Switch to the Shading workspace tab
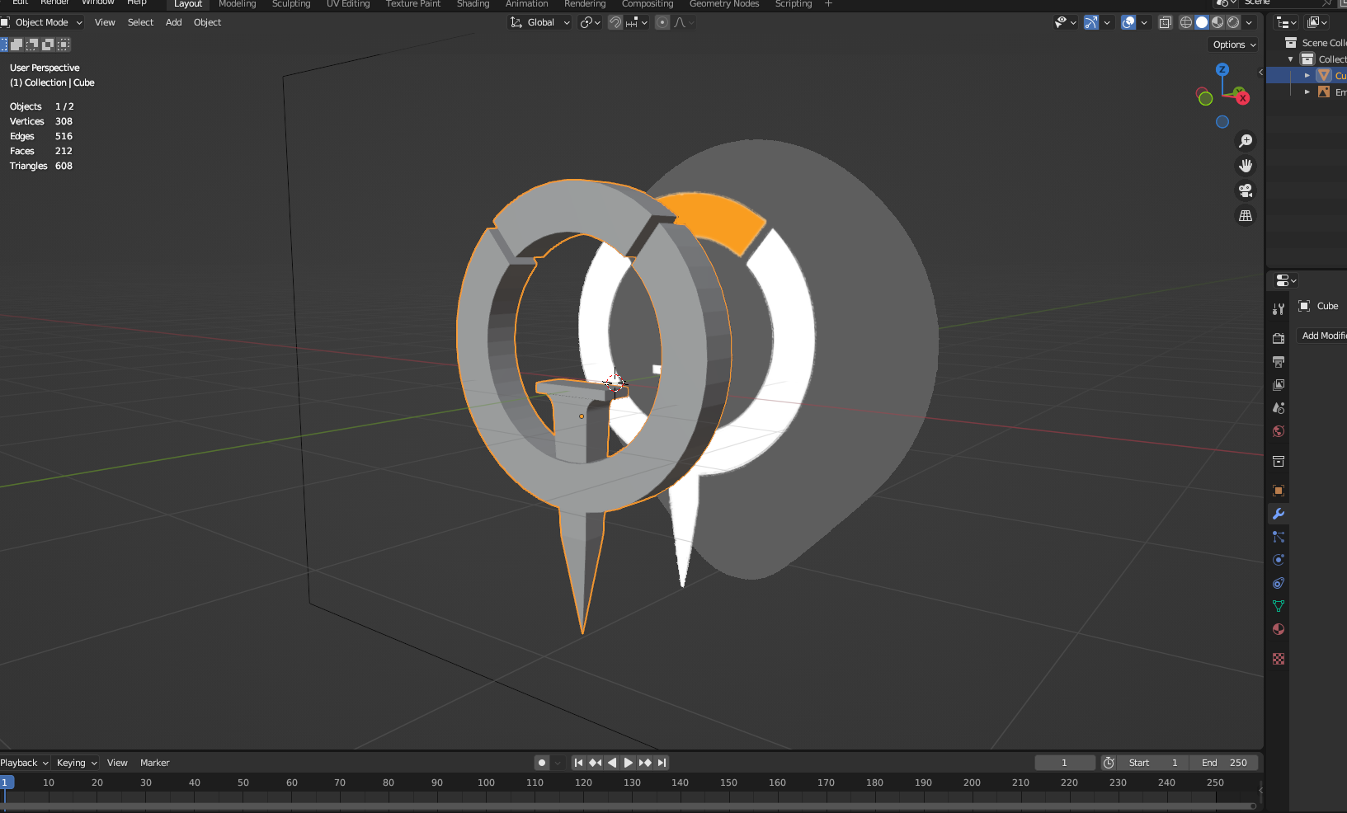1347x813 pixels. [473, 4]
